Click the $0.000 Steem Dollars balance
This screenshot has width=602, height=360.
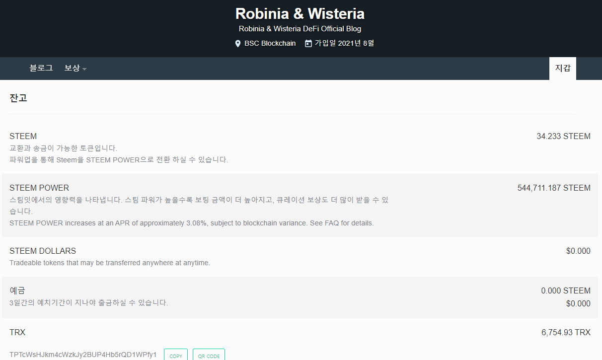click(x=578, y=251)
